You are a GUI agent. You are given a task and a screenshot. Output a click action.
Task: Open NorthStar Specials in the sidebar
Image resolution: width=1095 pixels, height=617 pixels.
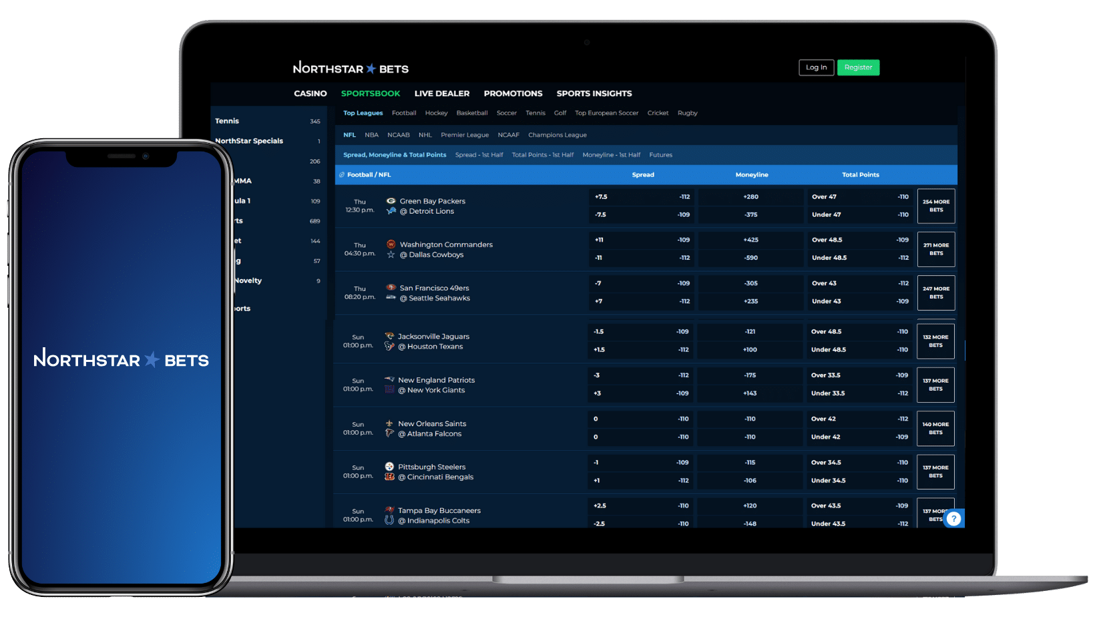pyautogui.click(x=268, y=141)
